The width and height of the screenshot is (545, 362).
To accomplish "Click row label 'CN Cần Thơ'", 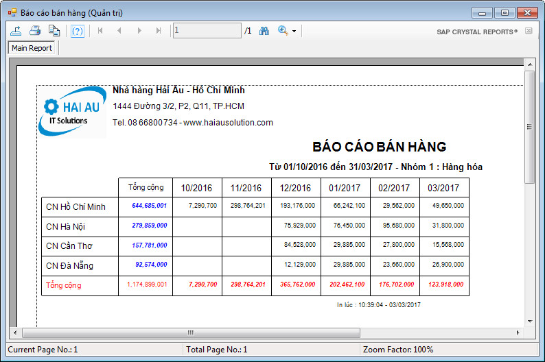I will click(x=69, y=246).
